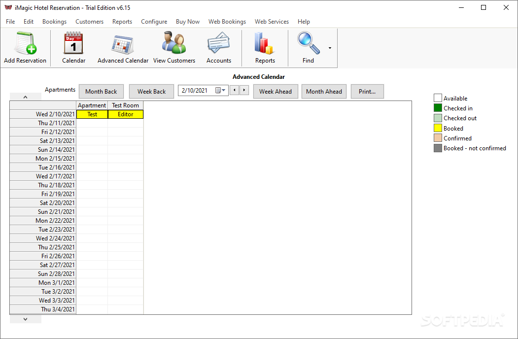The height and width of the screenshot is (339, 518).
Task: Select the Wed 2/10/2021 row header
Action: click(43, 114)
